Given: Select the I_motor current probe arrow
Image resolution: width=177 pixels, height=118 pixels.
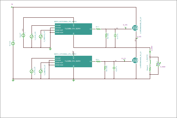Looking at the screenshot, I should click(150, 52).
